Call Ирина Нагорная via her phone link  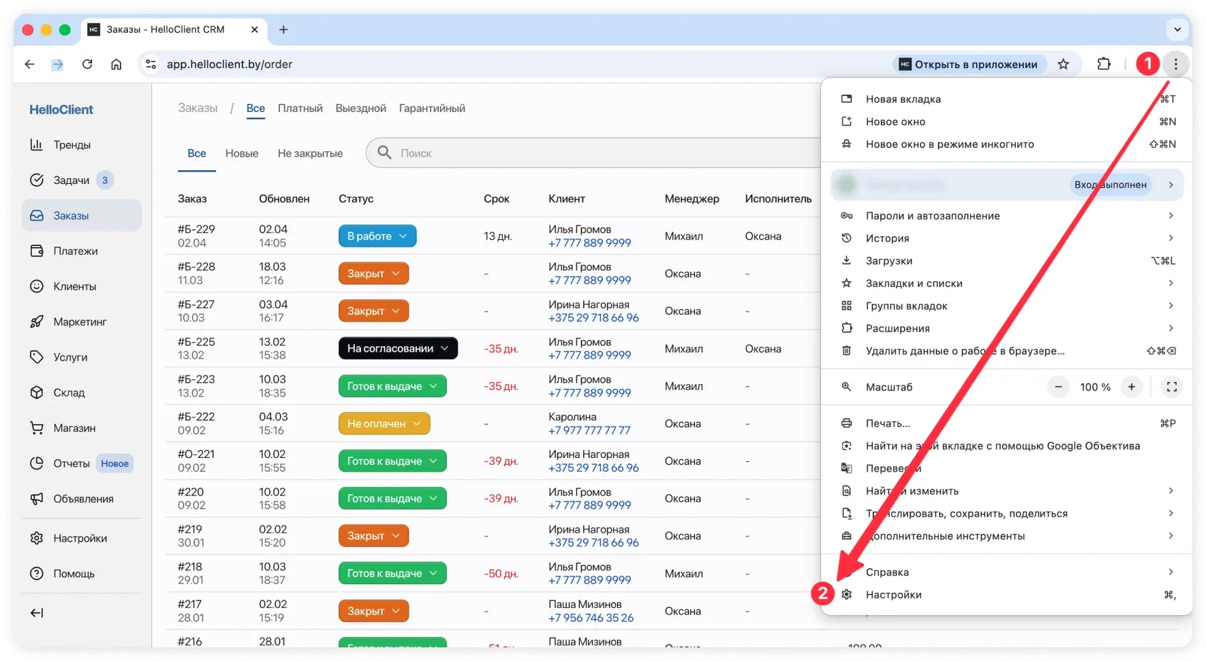592,318
